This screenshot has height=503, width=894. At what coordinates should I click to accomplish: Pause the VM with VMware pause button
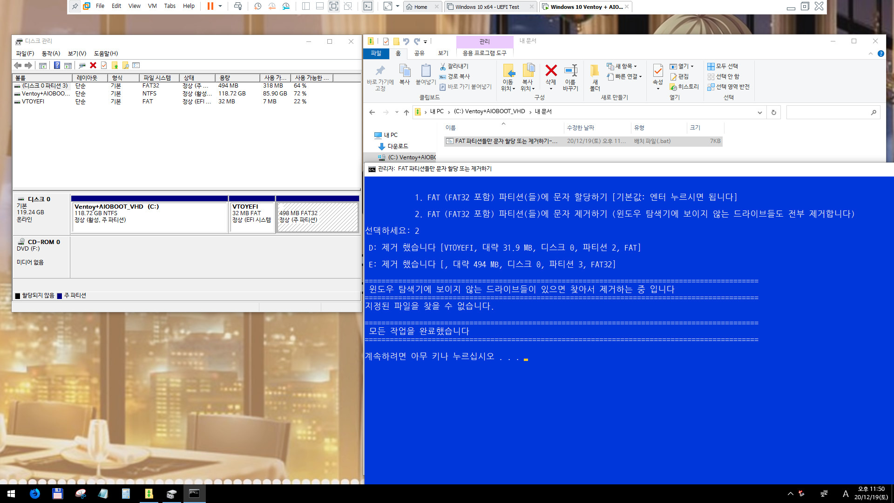click(x=210, y=6)
